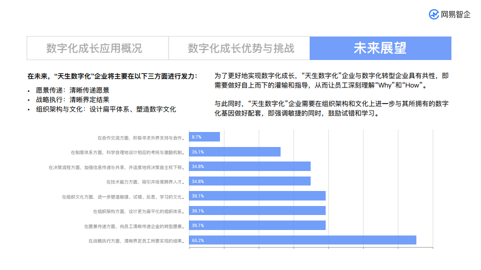Click the 战略执行：清晰界定结果 bullet

pyautogui.click(x=72, y=99)
